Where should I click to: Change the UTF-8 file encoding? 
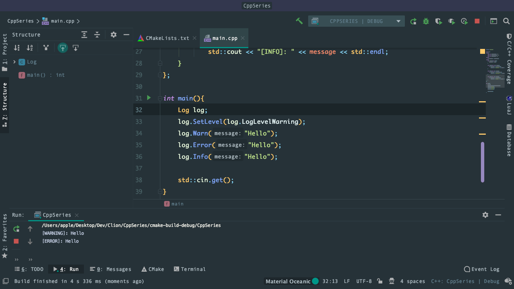pos(364,281)
